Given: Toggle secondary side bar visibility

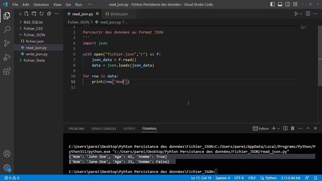Looking at the screenshot, I should 287,5.
